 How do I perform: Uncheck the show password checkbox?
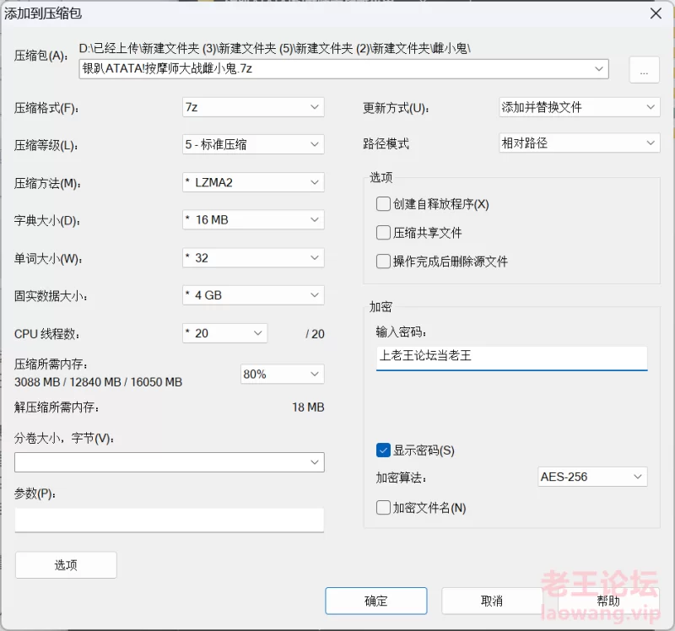(x=384, y=450)
